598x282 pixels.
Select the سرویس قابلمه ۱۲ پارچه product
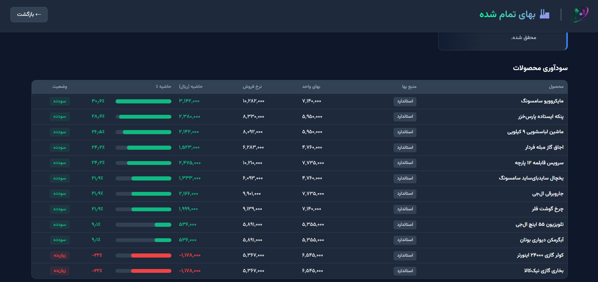[x=539, y=163]
